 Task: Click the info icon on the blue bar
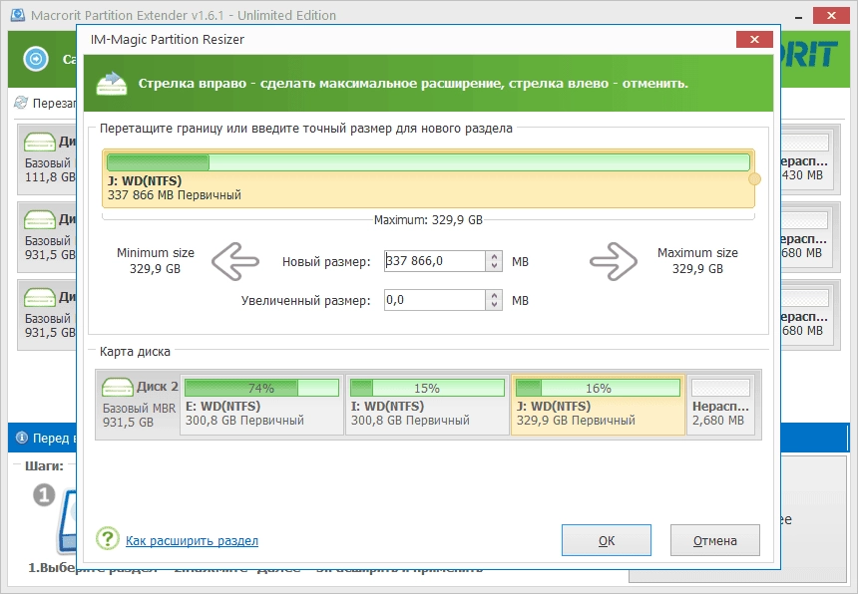[22, 438]
